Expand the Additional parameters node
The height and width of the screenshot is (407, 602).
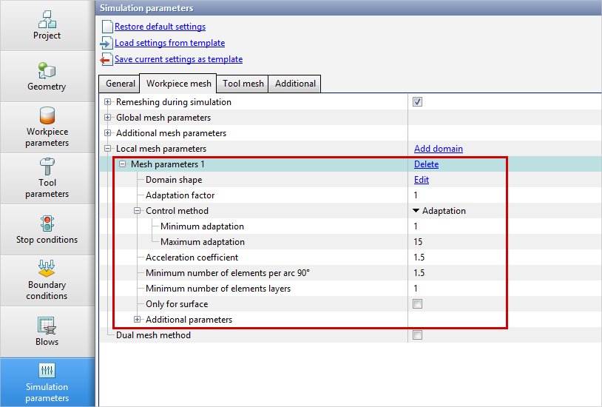pyautogui.click(x=138, y=320)
